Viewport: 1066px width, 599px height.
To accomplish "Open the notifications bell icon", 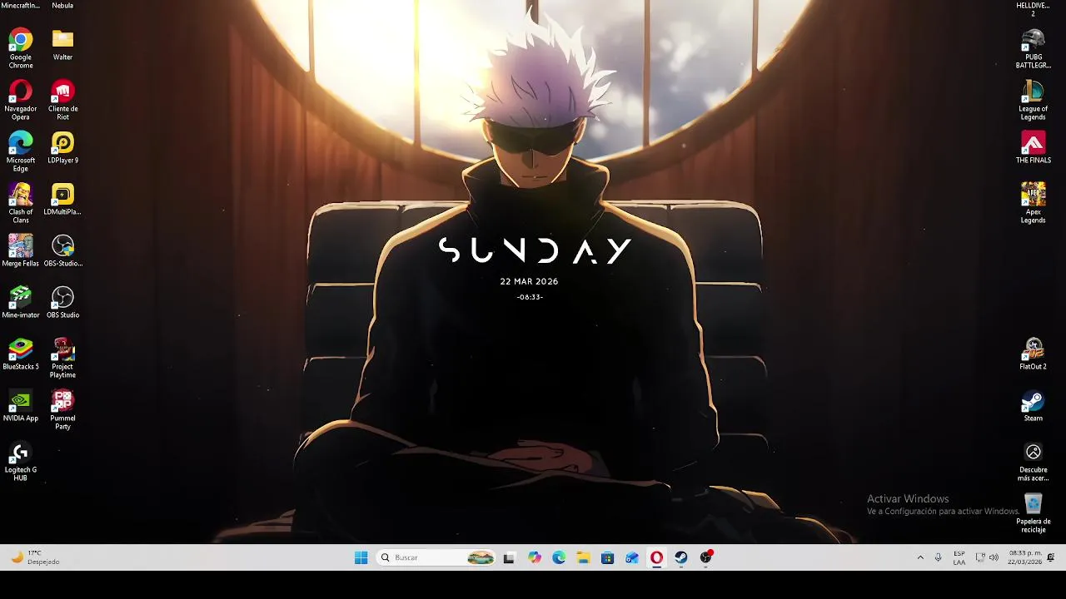I will click(1051, 557).
